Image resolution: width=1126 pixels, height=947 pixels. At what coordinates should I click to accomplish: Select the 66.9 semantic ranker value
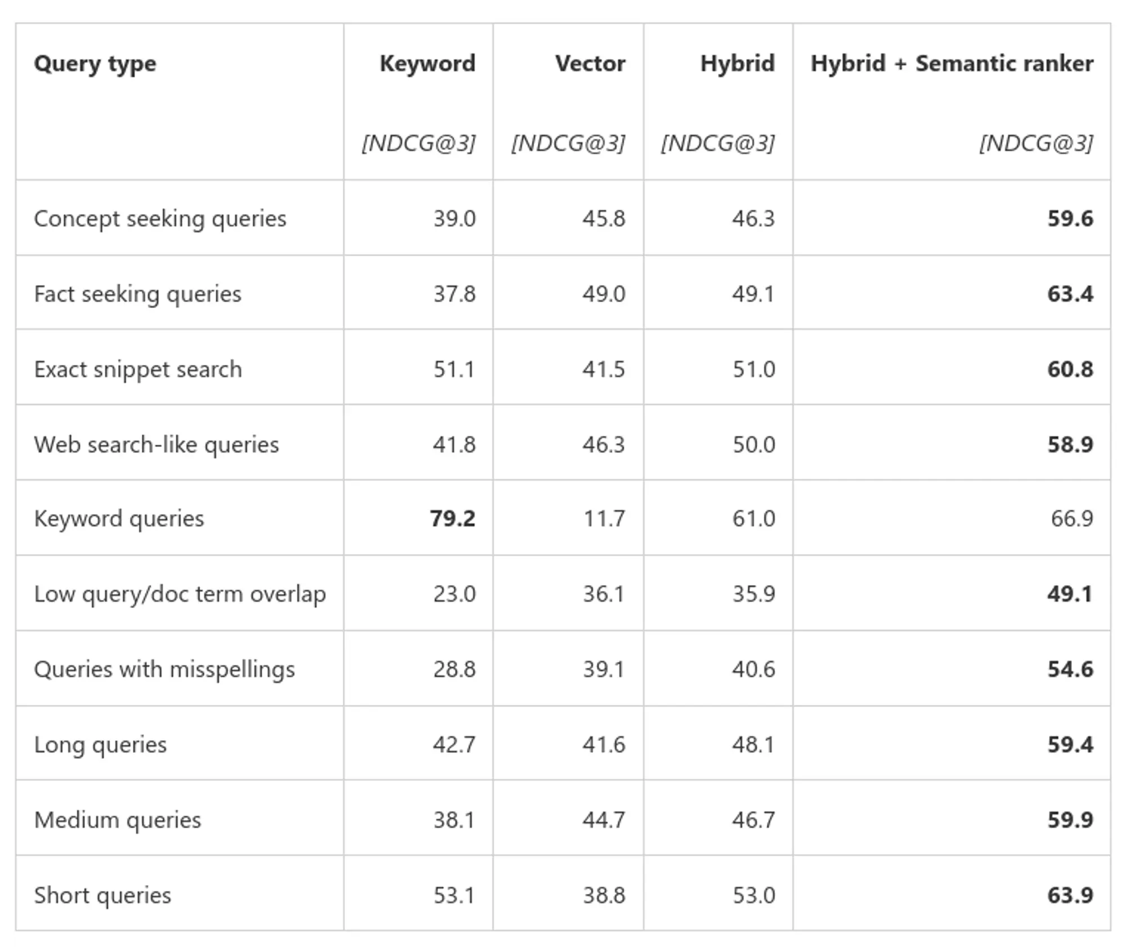tap(1072, 519)
